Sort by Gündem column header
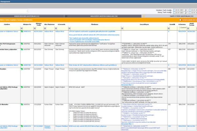197x131 pixels. point(7,24)
